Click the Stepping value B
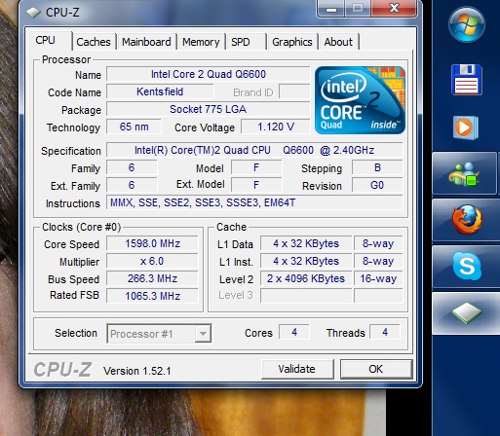Screen dimensions: 500x436 point(377,167)
